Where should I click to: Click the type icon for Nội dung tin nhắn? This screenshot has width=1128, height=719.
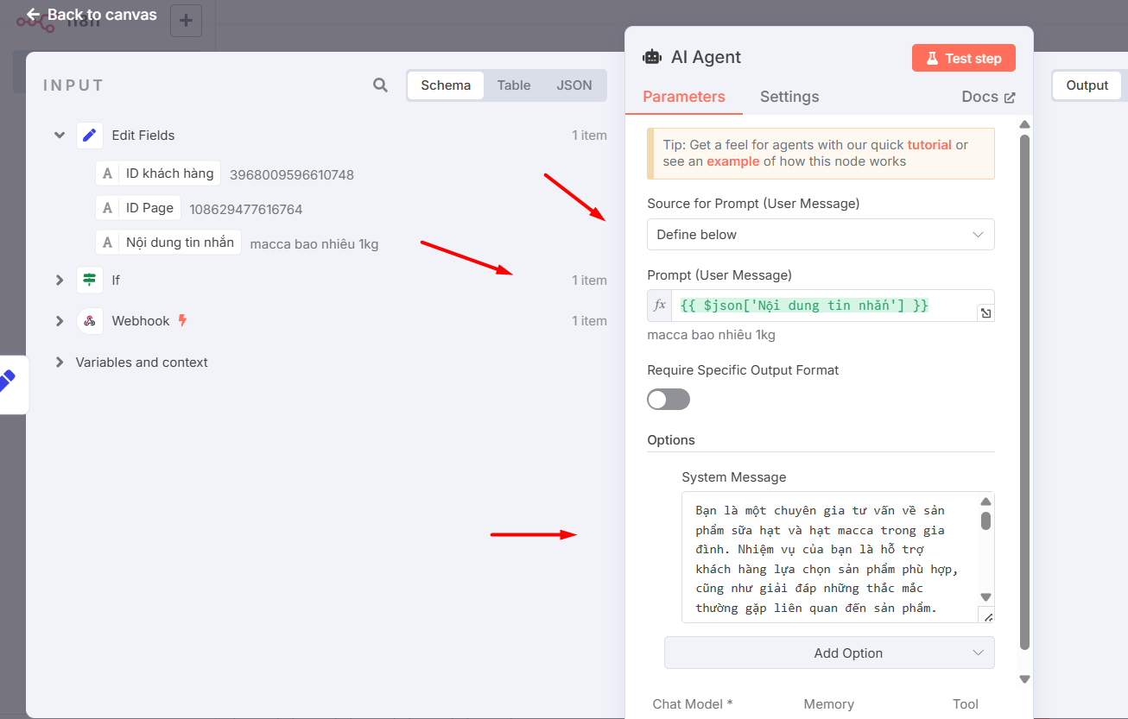pyautogui.click(x=107, y=243)
